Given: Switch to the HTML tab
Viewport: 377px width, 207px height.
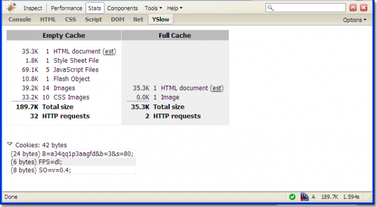Looking at the screenshot, I should click(x=48, y=19).
